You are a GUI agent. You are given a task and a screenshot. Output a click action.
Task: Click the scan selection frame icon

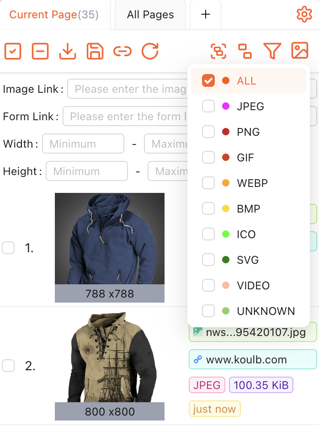click(218, 51)
